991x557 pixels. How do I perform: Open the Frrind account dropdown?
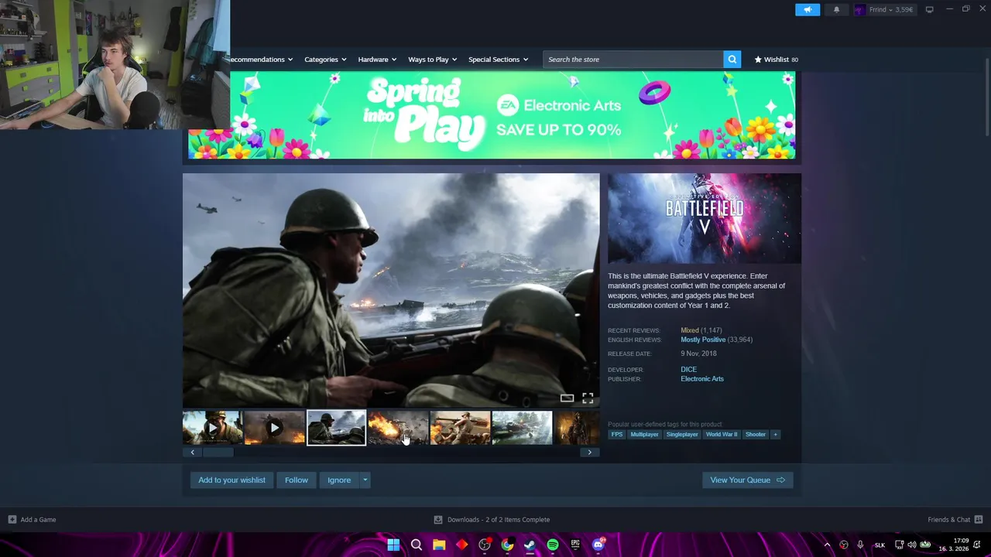coord(890,9)
